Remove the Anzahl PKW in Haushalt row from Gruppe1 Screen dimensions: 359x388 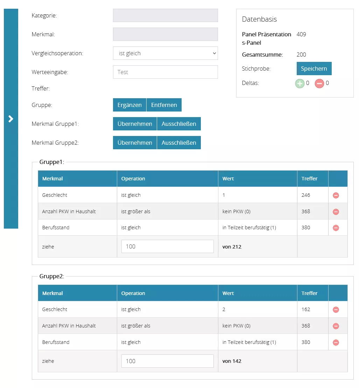click(x=336, y=211)
